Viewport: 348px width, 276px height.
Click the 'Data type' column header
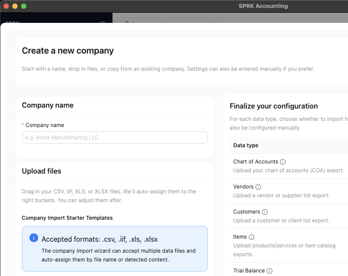[x=246, y=145]
